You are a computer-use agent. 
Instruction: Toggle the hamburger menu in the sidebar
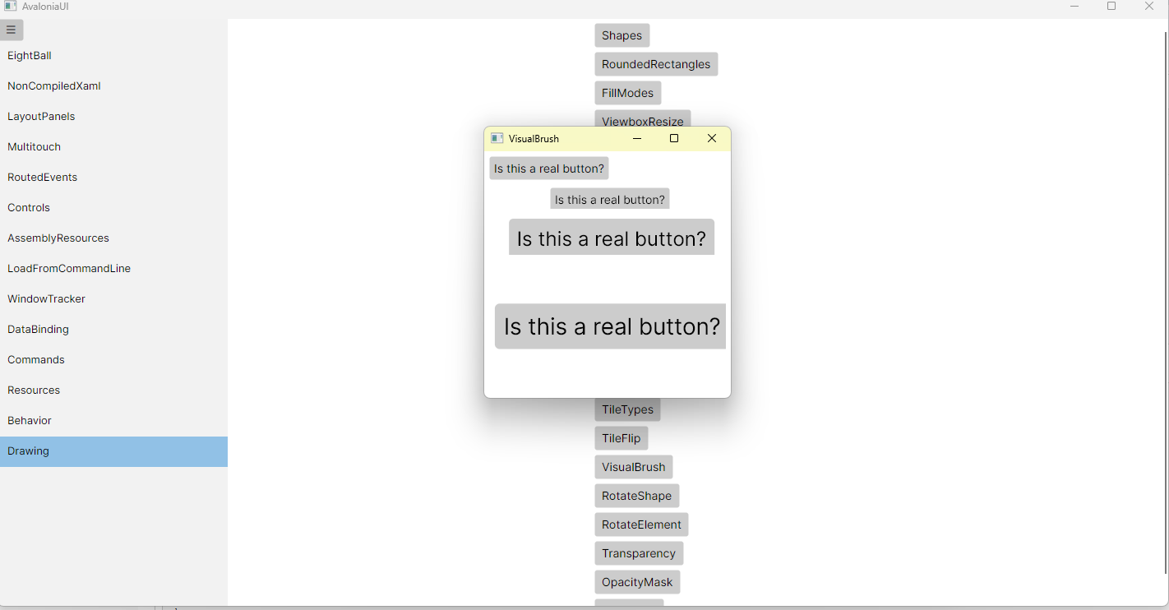[12, 30]
